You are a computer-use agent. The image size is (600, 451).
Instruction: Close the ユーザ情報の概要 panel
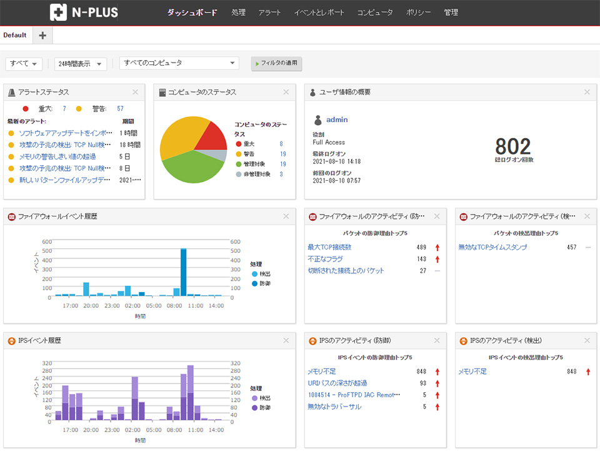[587, 92]
